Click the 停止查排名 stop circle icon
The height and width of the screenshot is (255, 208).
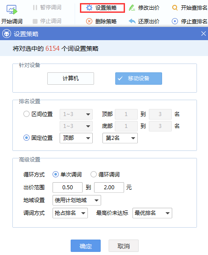coord(174,21)
